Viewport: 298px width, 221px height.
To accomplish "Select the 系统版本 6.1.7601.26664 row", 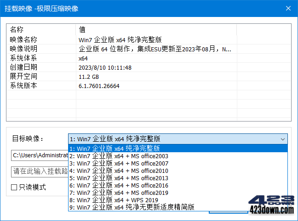I will coord(120,86).
